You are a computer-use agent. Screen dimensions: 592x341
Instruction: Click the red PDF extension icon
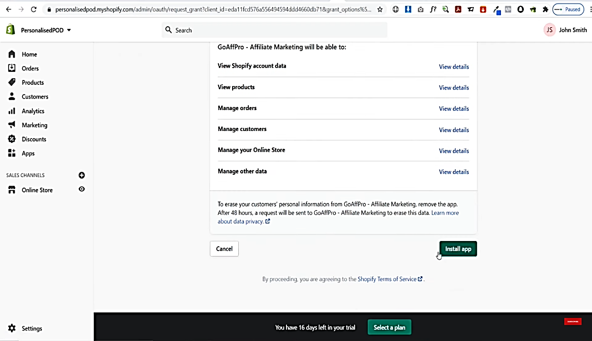(x=458, y=9)
